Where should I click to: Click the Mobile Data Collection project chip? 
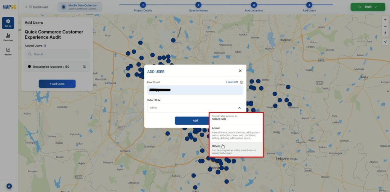click(x=80, y=7)
